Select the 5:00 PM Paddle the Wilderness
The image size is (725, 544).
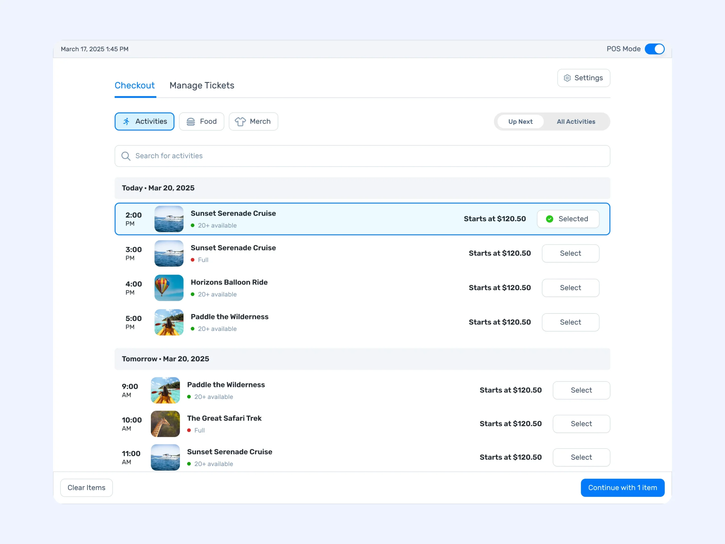coord(570,322)
